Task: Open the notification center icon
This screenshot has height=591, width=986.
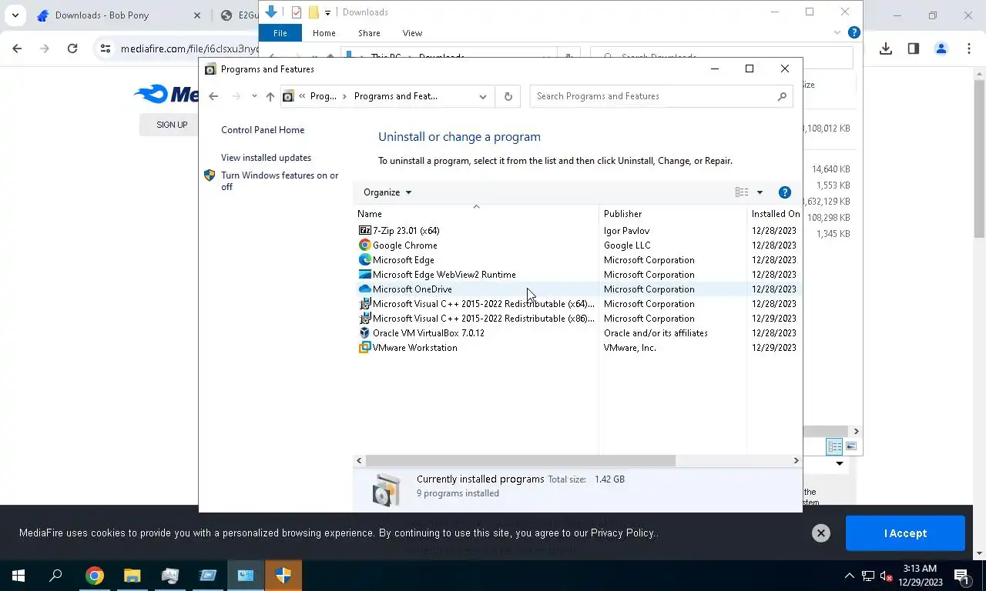Action: point(962,576)
